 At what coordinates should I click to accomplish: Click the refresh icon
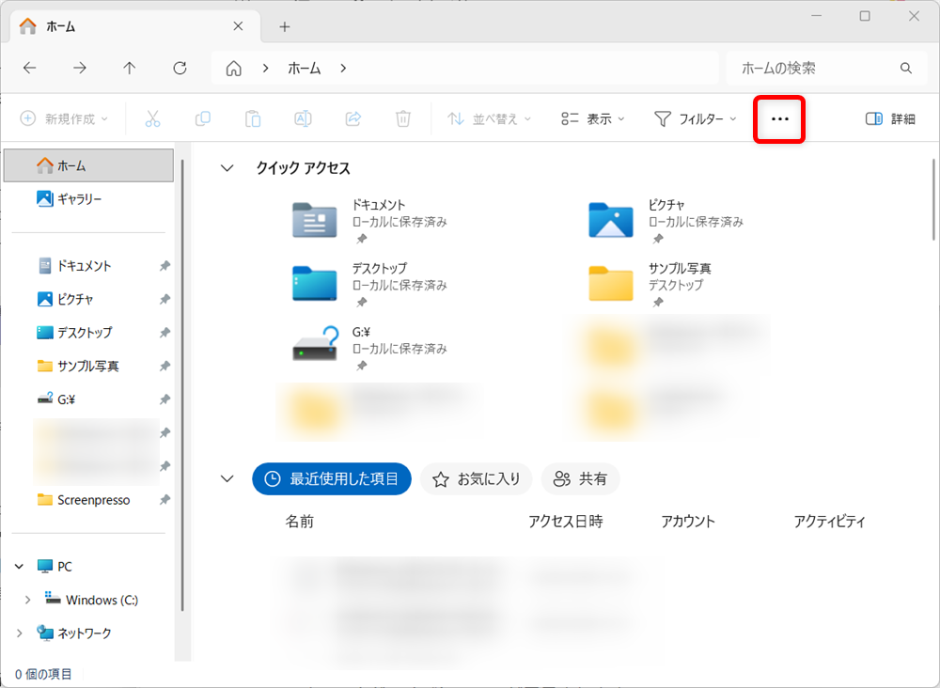tap(179, 67)
